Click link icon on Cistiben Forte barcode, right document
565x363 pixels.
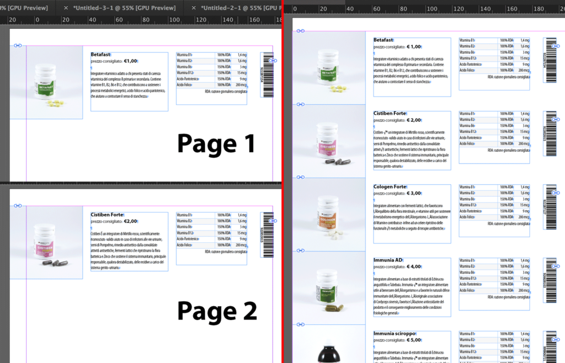pyautogui.click(x=556, y=119)
